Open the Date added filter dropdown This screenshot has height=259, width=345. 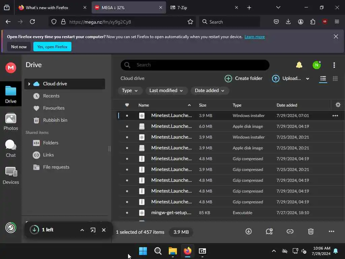tap(210, 90)
